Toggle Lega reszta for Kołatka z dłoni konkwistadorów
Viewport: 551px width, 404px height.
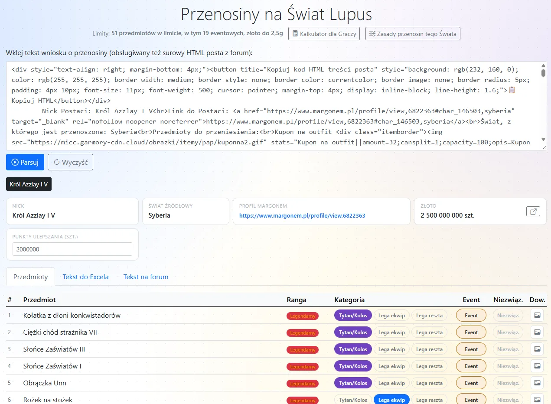(x=429, y=315)
